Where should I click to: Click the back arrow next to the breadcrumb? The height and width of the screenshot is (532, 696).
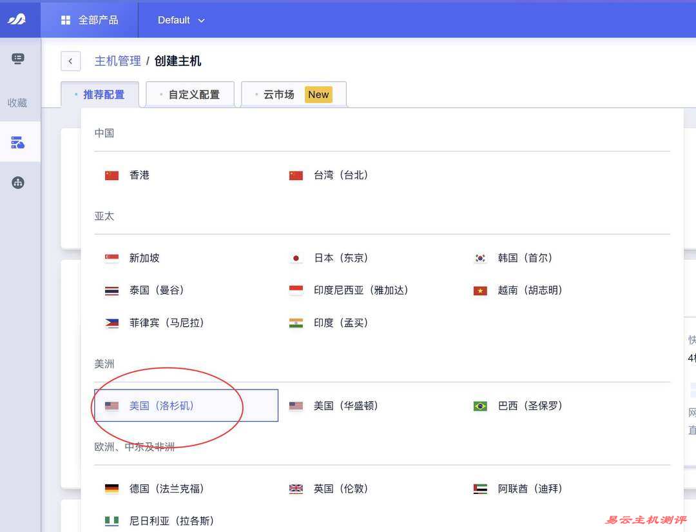coord(70,61)
